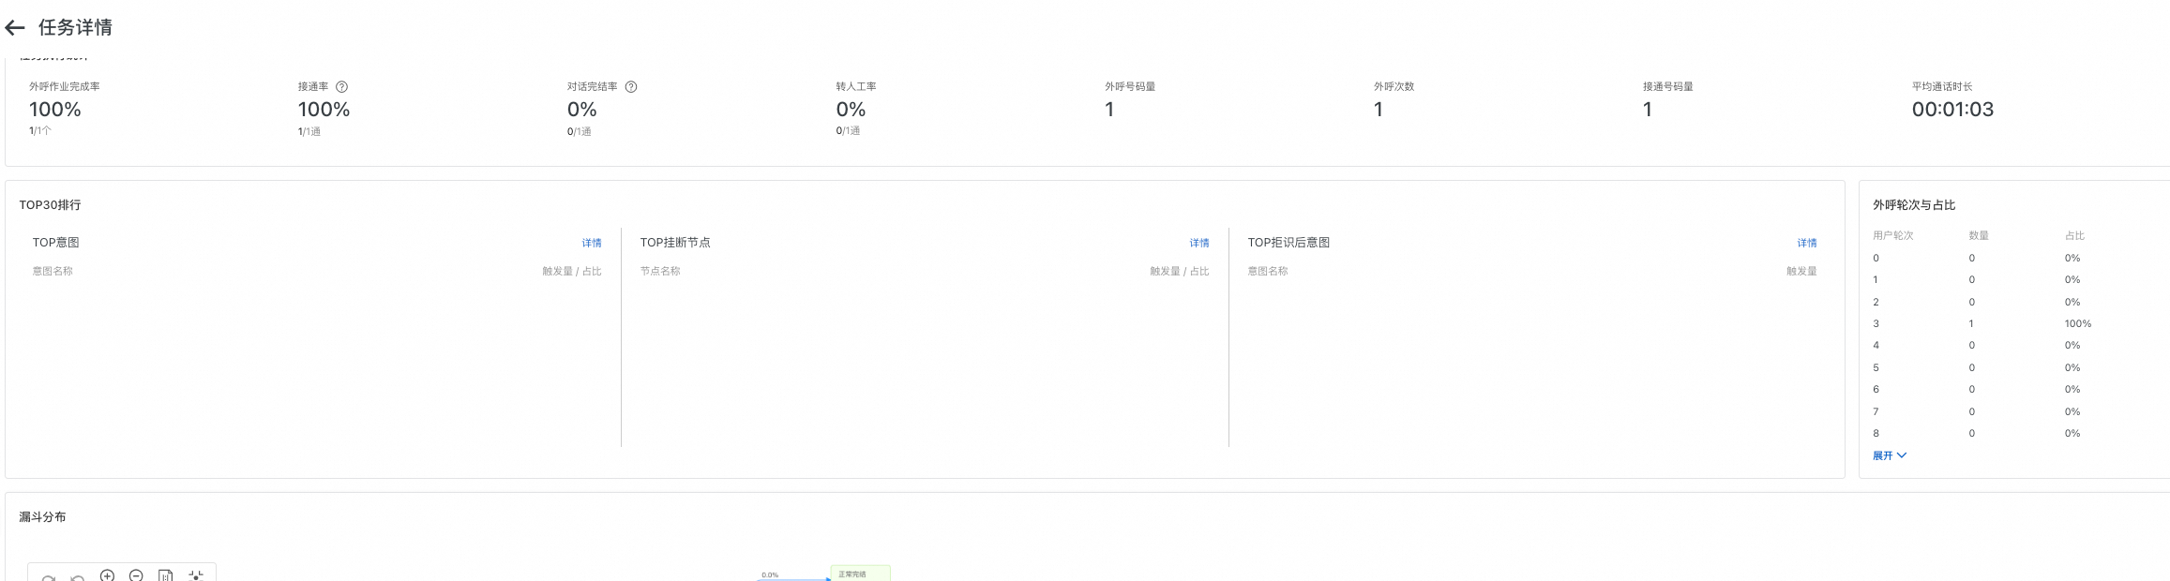Click the 平均通话时长 label
2170x581 pixels.
[1942, 87]
